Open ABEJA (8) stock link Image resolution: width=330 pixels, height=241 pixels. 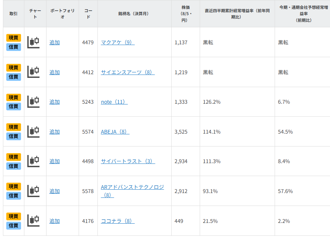coord(115,132)
